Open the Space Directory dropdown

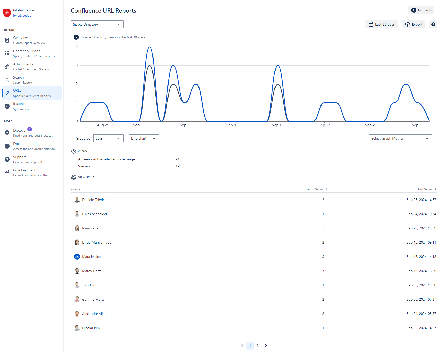[97, 24]
